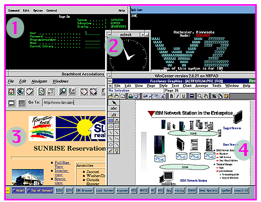
Task: Toggle Bold in Freelance toolbar
Action: click(x=172, y=96)
